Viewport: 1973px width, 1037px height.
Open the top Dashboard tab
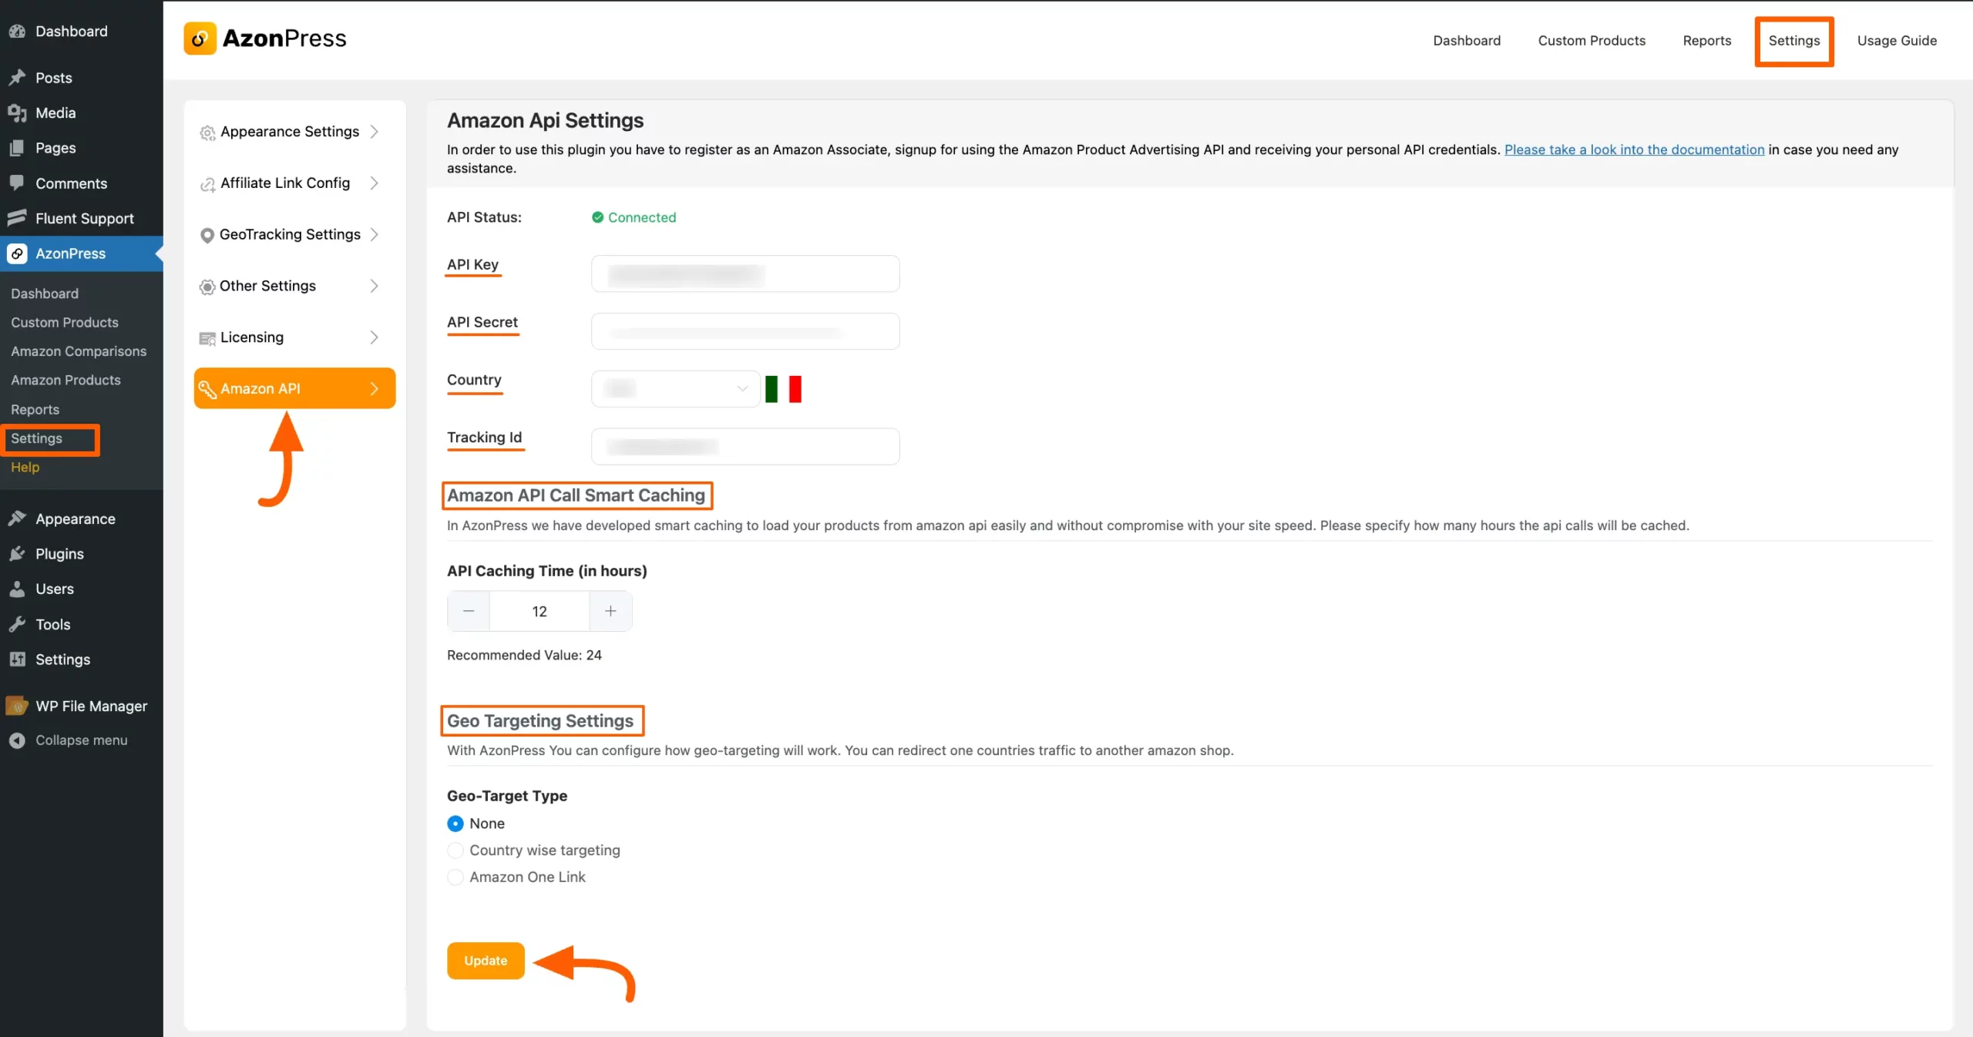(1467, 41)
